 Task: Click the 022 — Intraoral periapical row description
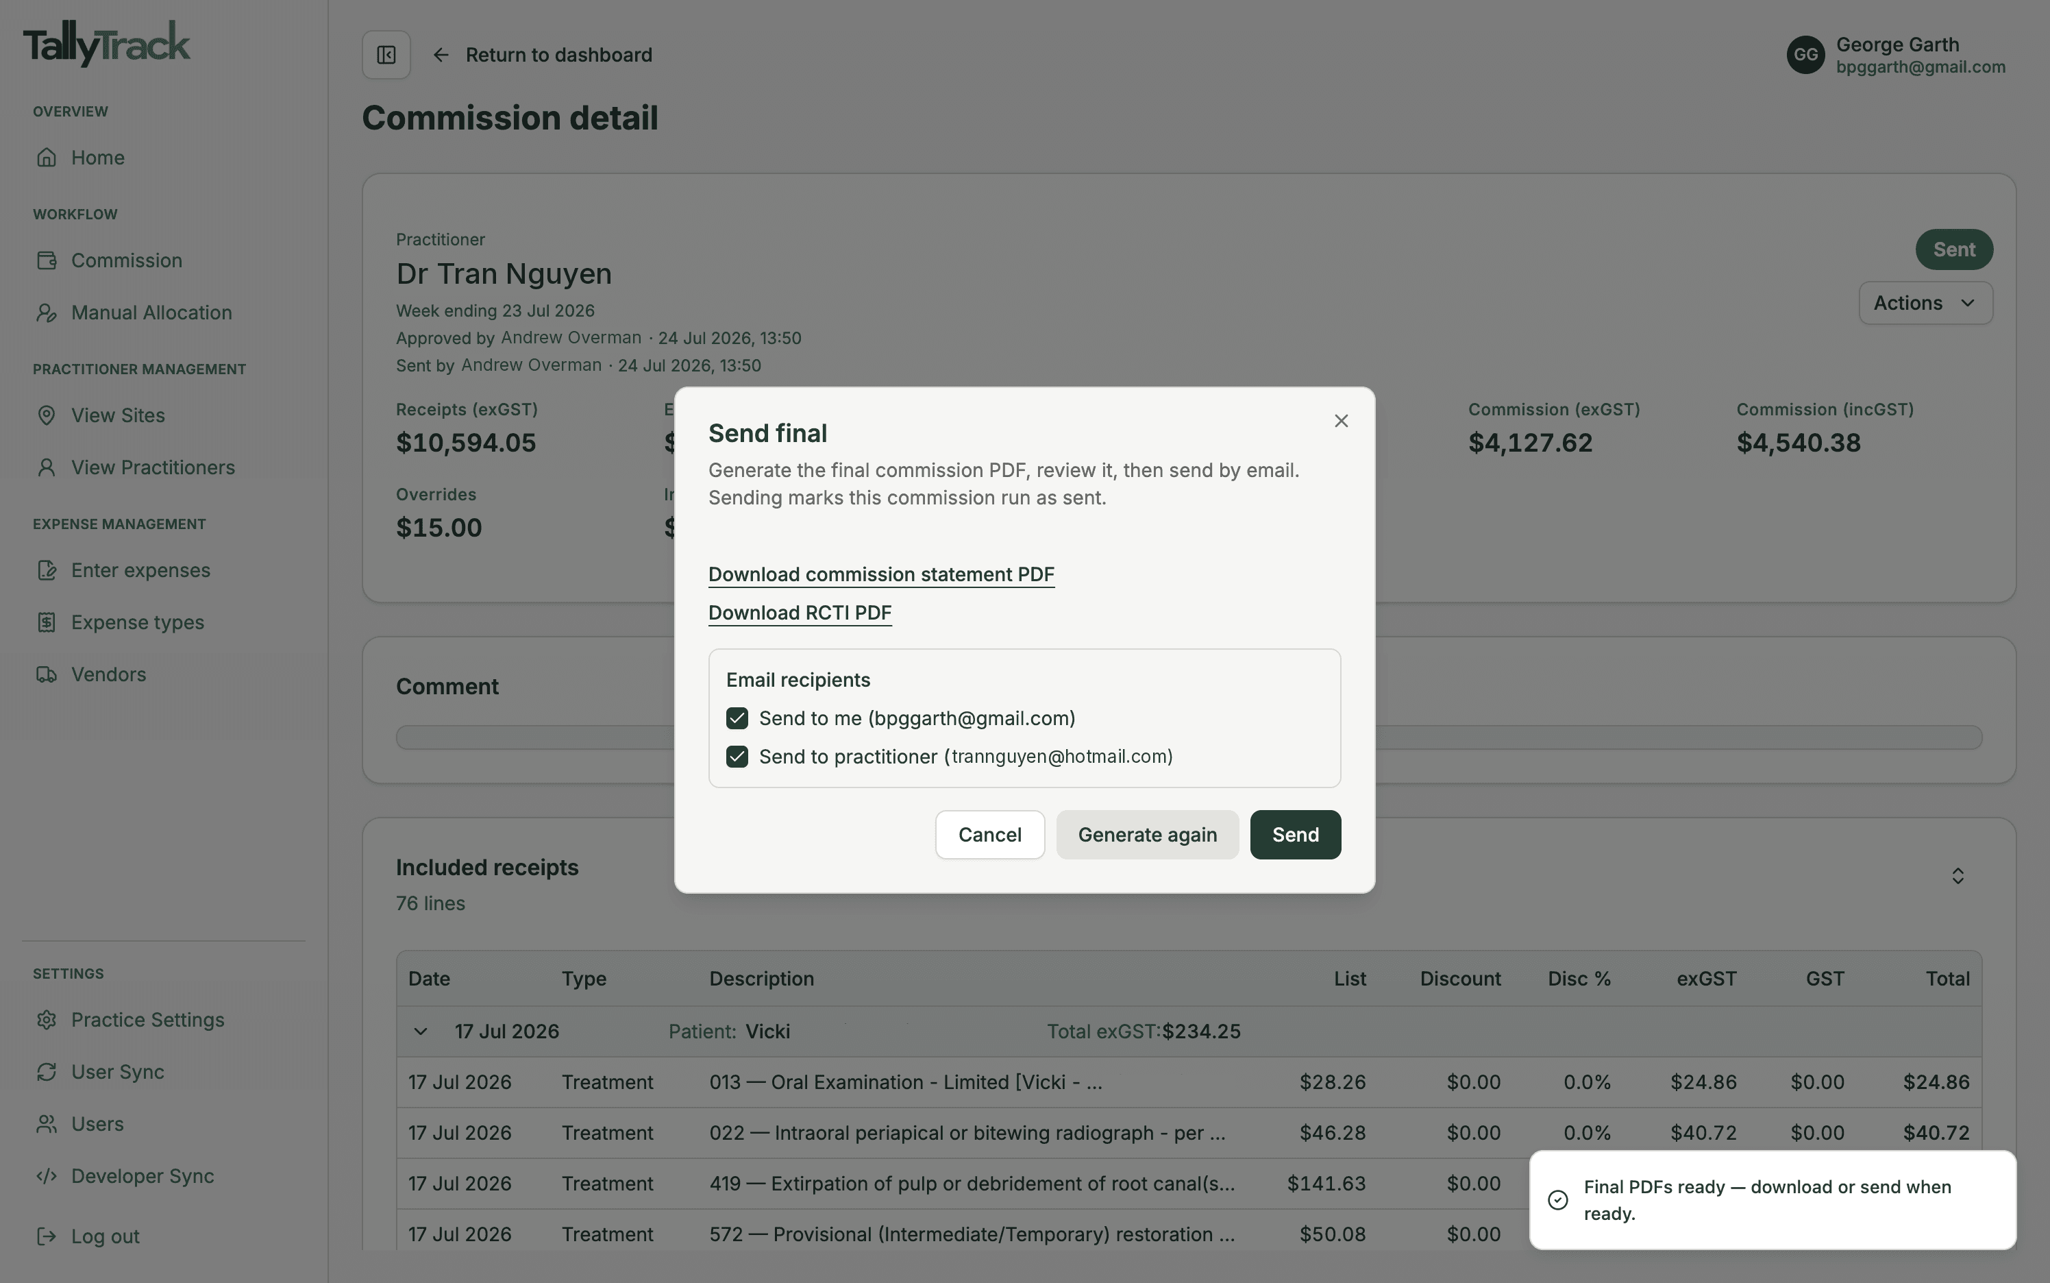coord(967,1134)
